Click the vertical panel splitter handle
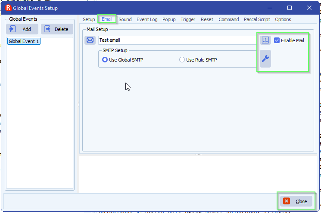Screen dimensions: 321x213 point(78,104)
